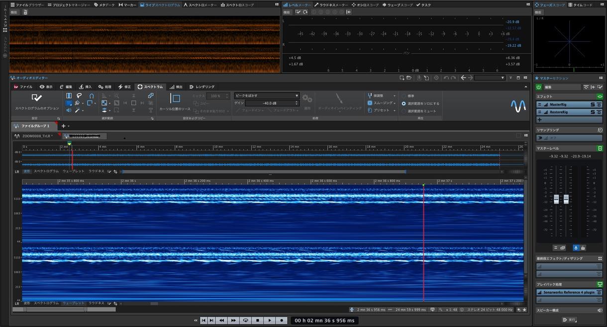The width and height of the screenshot is (607, 327).
Task: Toggle the playback processing green button
Action: pyautogui.click(x=600, y=284)
